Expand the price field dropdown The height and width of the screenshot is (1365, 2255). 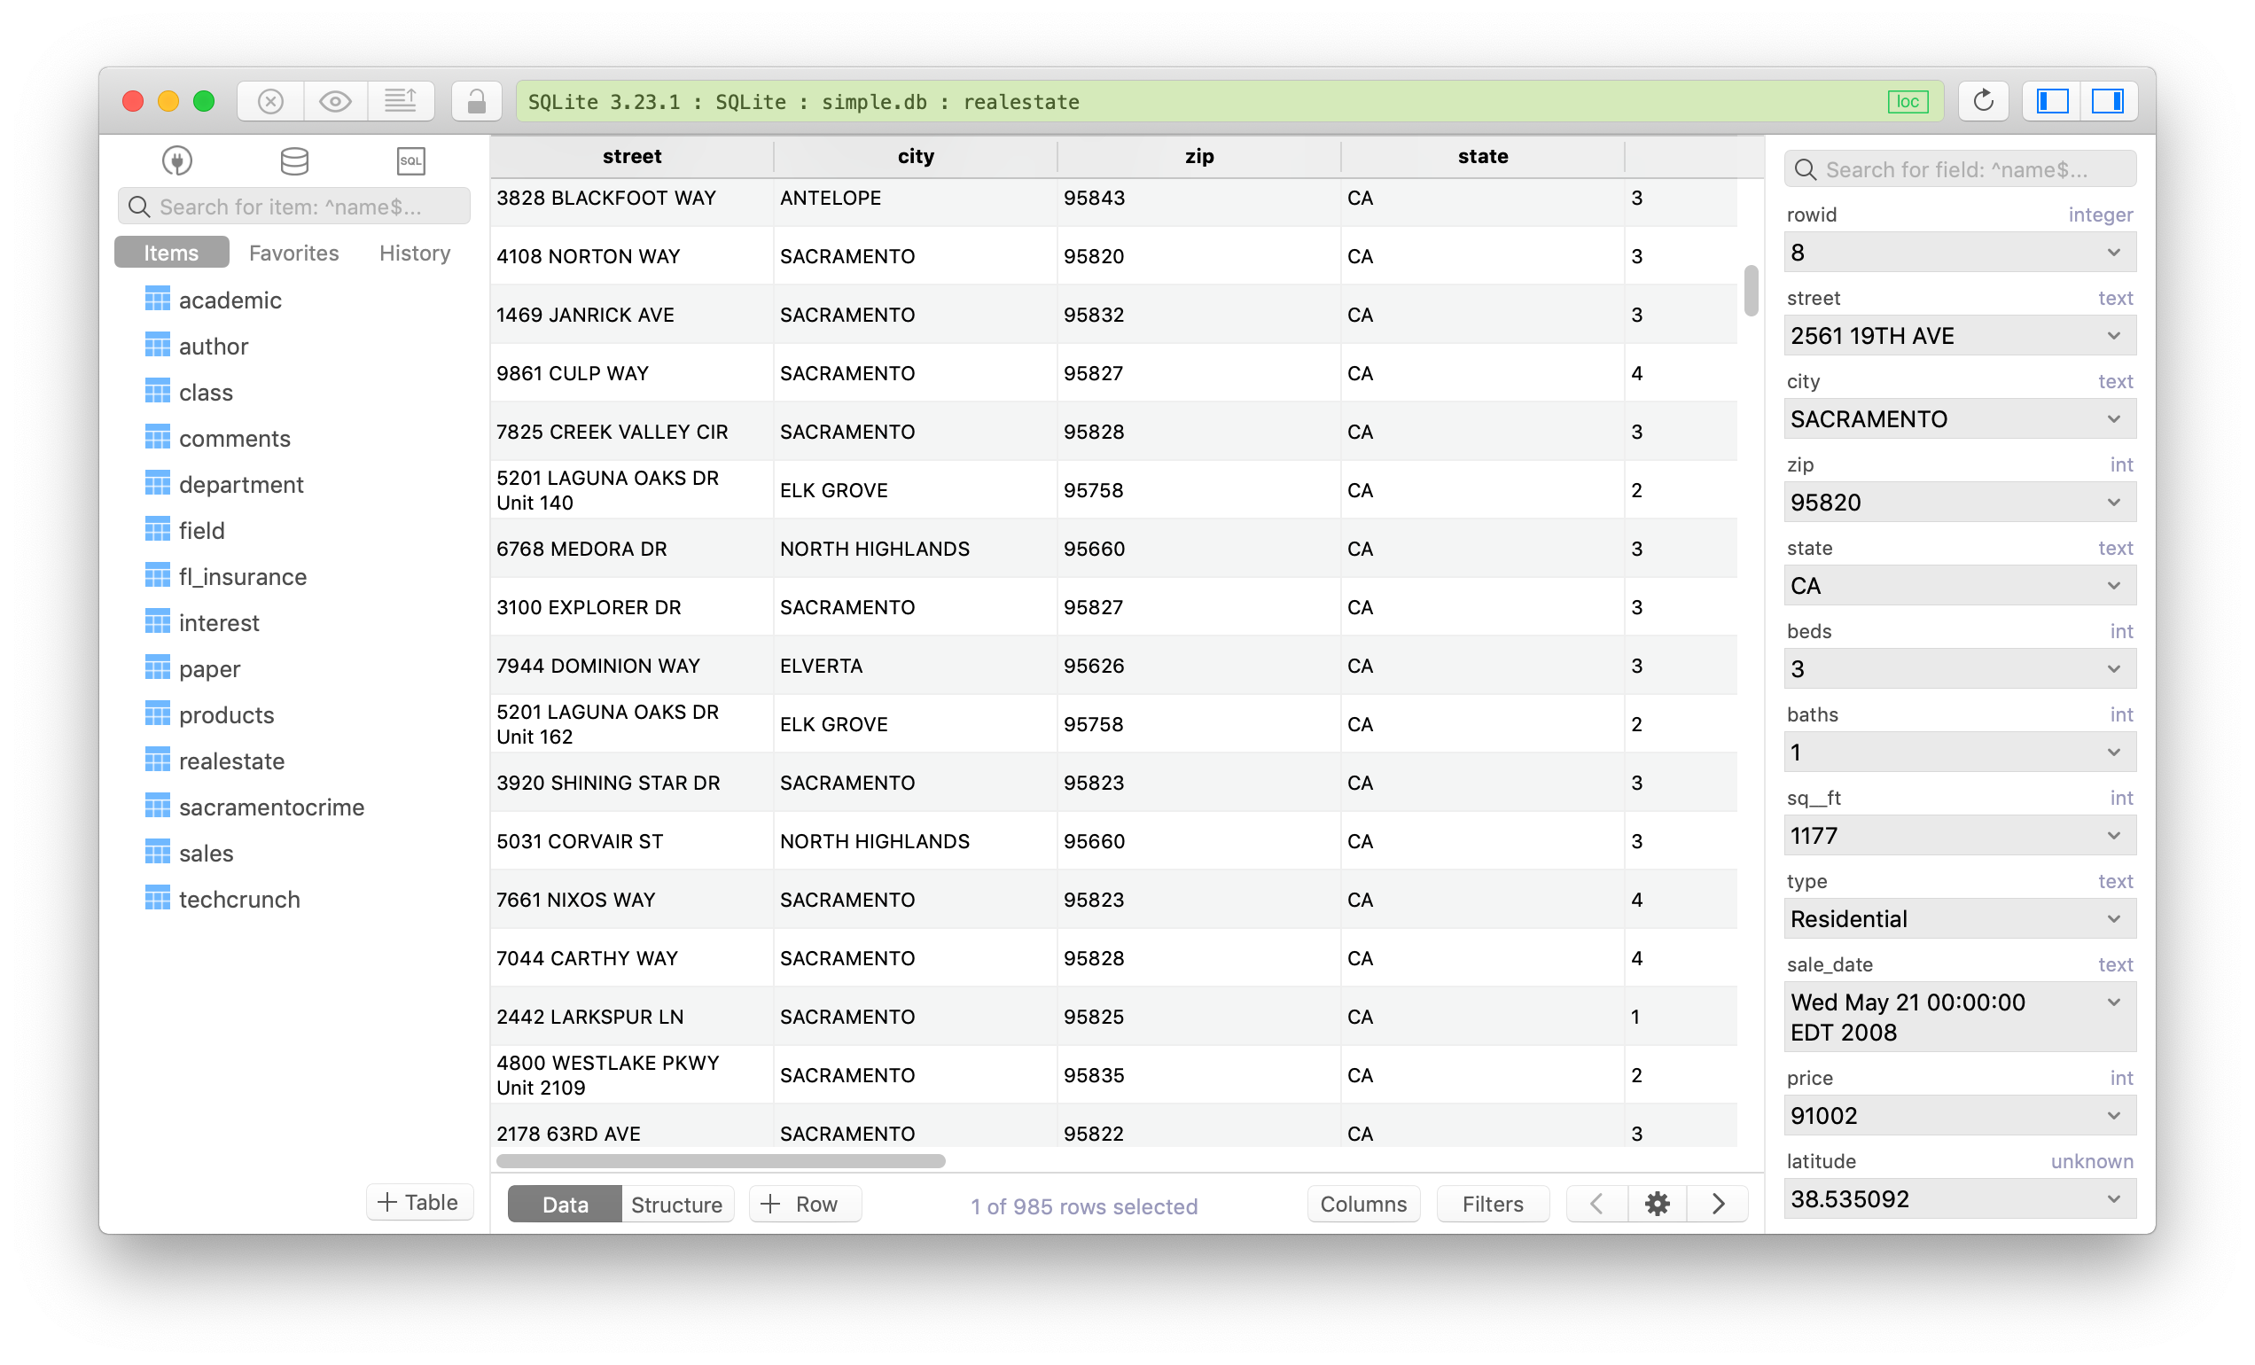pos(2113,1115)
